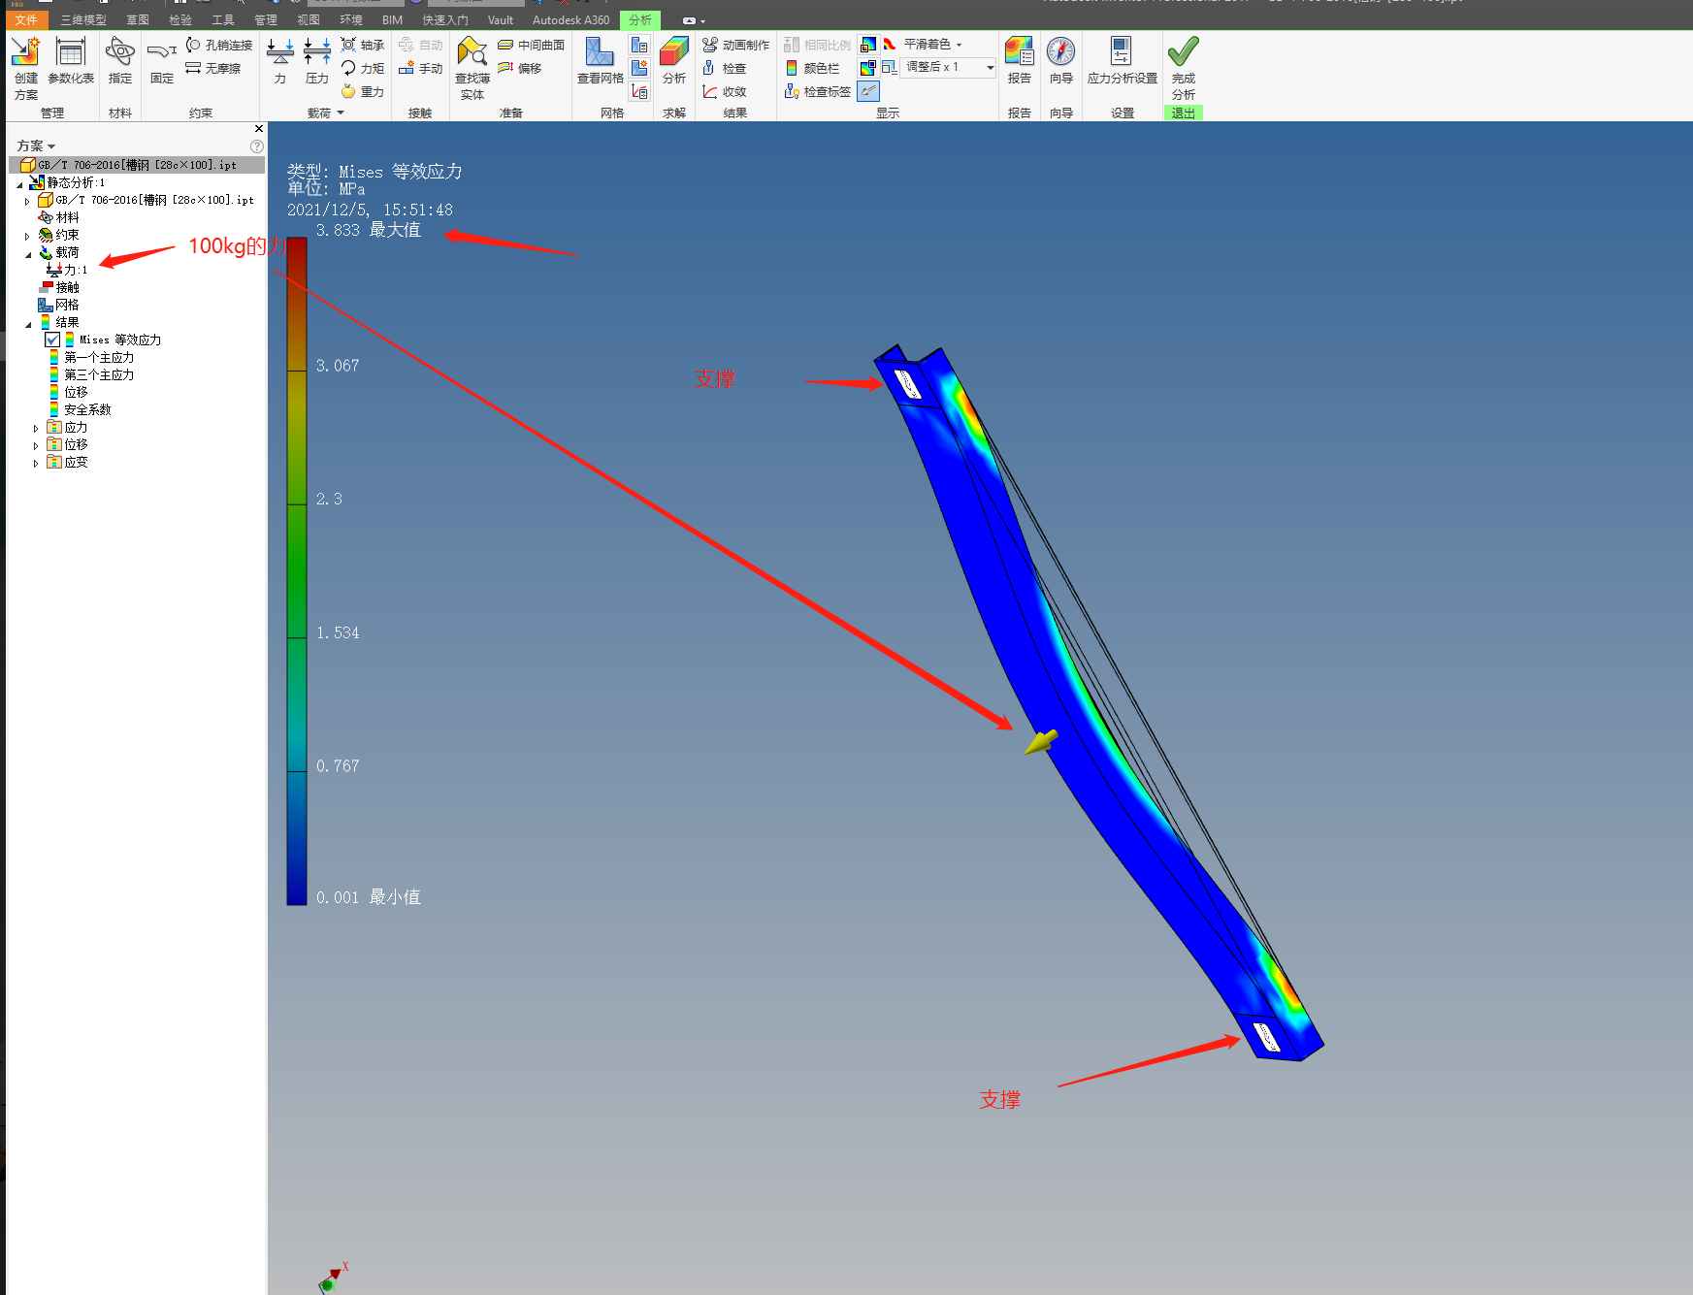The width and height of the screenshot is (1693, 1295).
Task: Collapse the 静态分析:1 tree node
Action: click(x=19, y=183)
